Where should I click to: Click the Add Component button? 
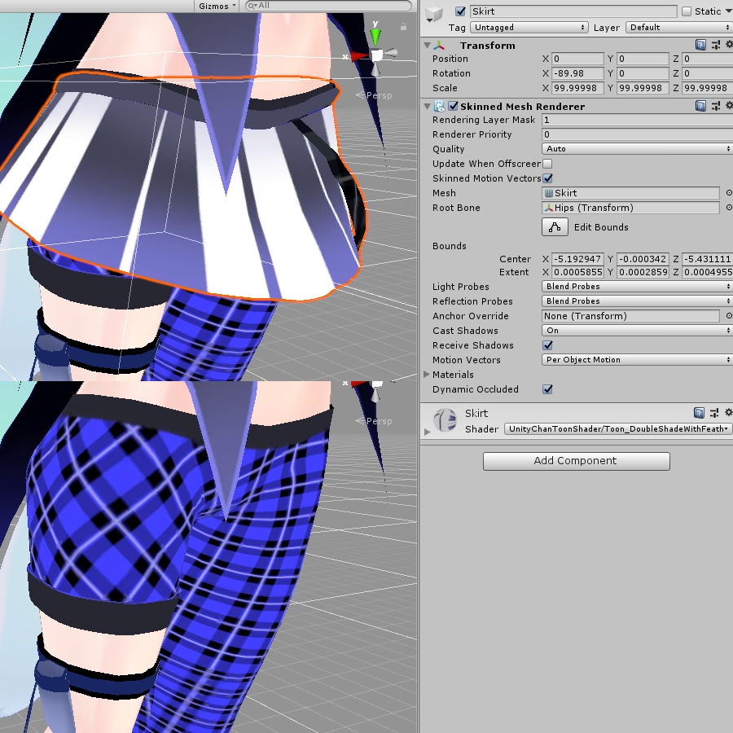576,461
